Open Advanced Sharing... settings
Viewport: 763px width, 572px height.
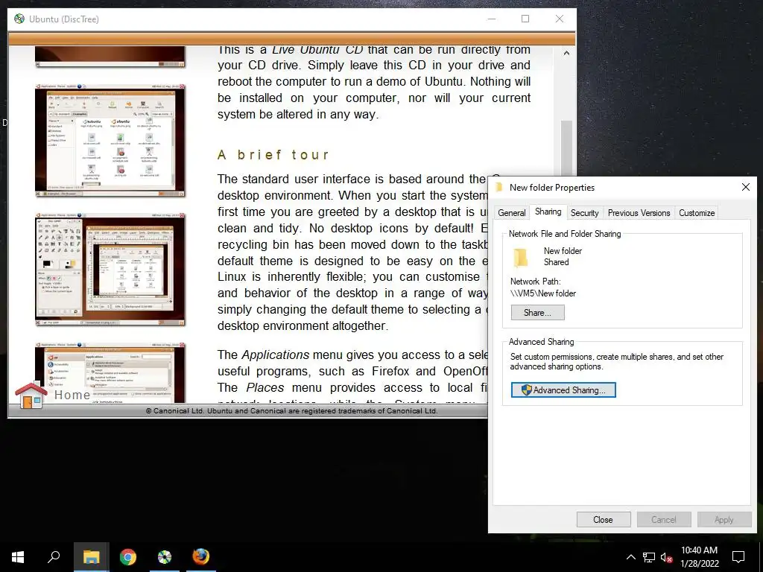[x=563, y=390]
